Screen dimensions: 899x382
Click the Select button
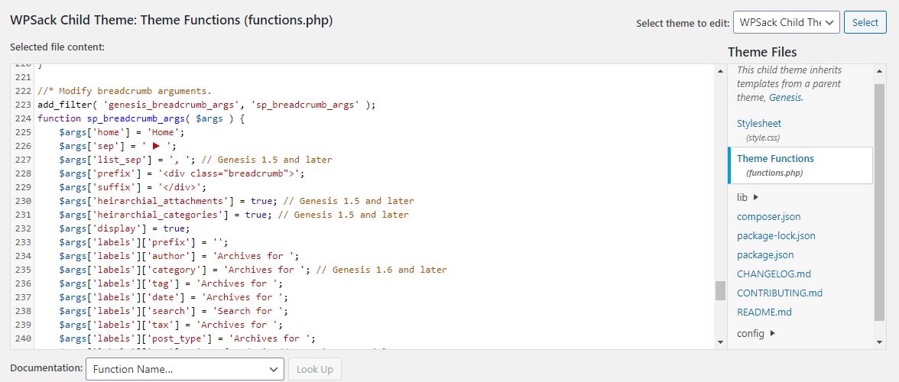(865, 22)
